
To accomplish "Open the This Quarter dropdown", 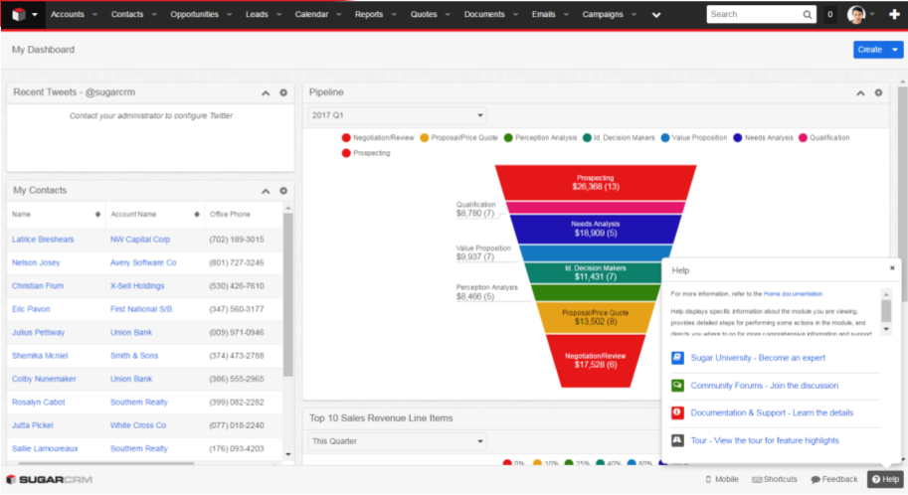I will pos(397,441).
